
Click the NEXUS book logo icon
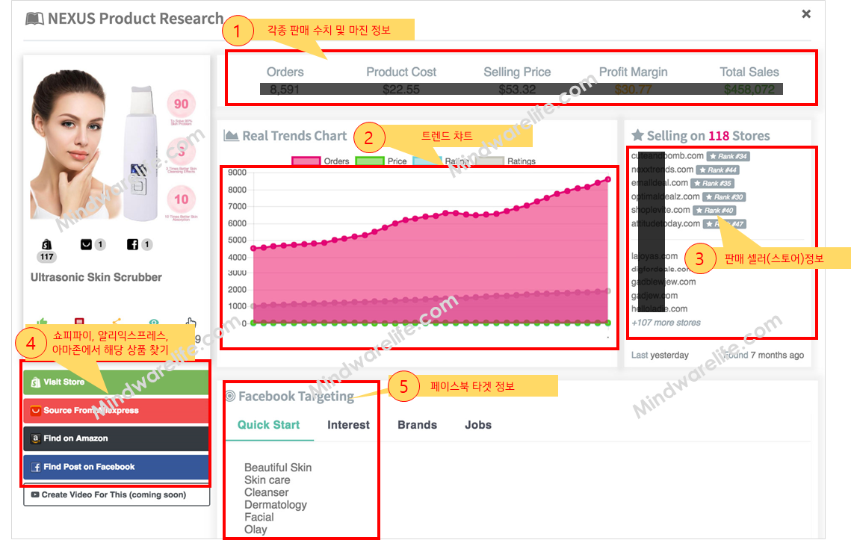tap(34, 19)
